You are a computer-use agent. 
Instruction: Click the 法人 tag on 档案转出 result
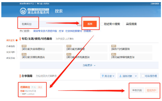(40, 87)
